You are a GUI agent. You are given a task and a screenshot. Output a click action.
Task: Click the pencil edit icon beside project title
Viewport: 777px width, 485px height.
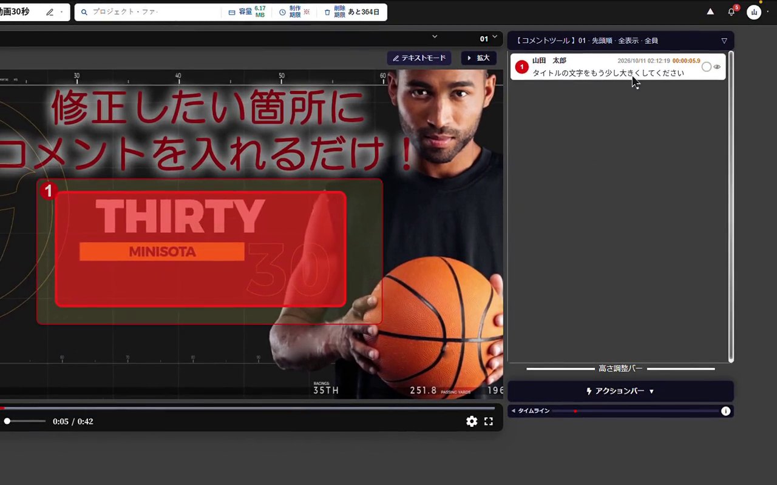point(50,12)
